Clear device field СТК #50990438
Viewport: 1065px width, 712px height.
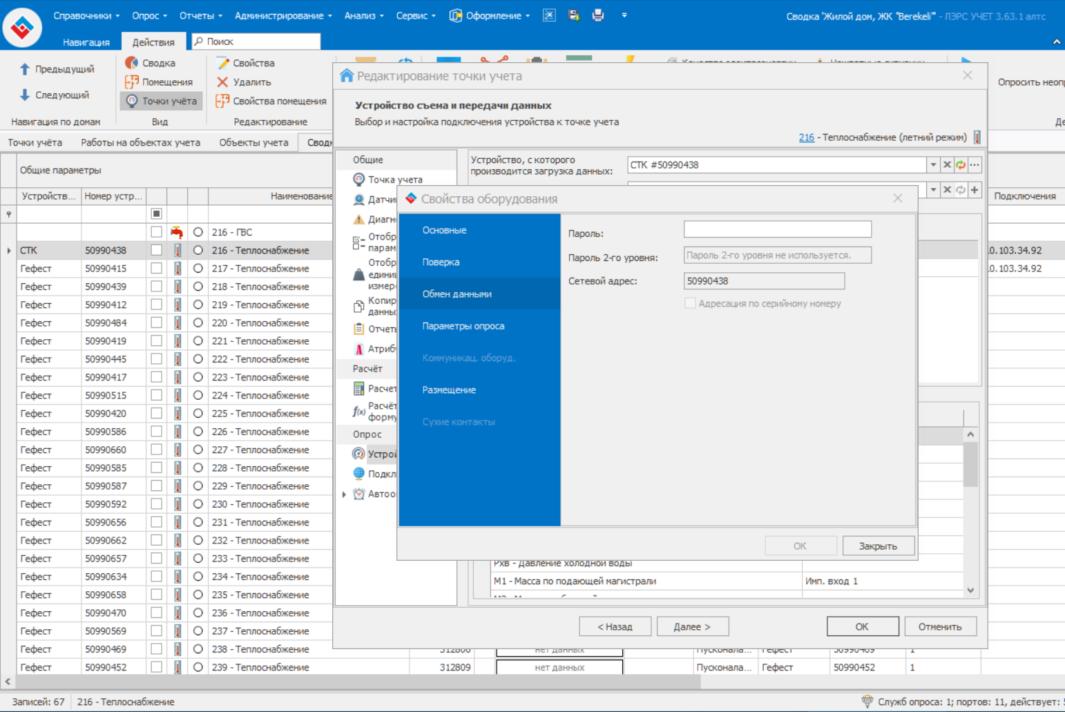pyautogui.click(x=947, y=165)
